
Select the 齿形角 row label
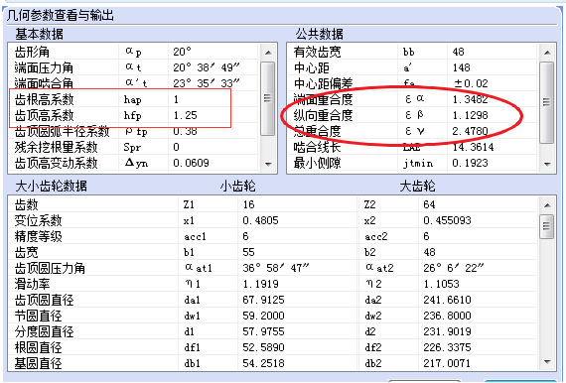pos(32,52)
